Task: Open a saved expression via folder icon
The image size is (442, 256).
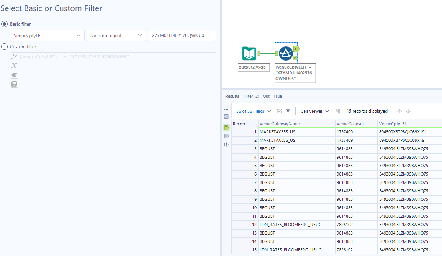Action: coord(14,74)
